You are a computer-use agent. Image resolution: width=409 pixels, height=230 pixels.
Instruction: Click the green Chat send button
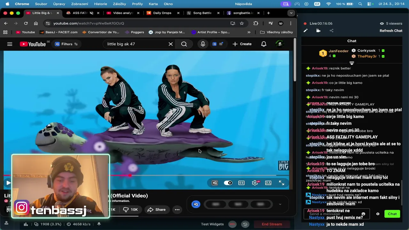[392, 214]
